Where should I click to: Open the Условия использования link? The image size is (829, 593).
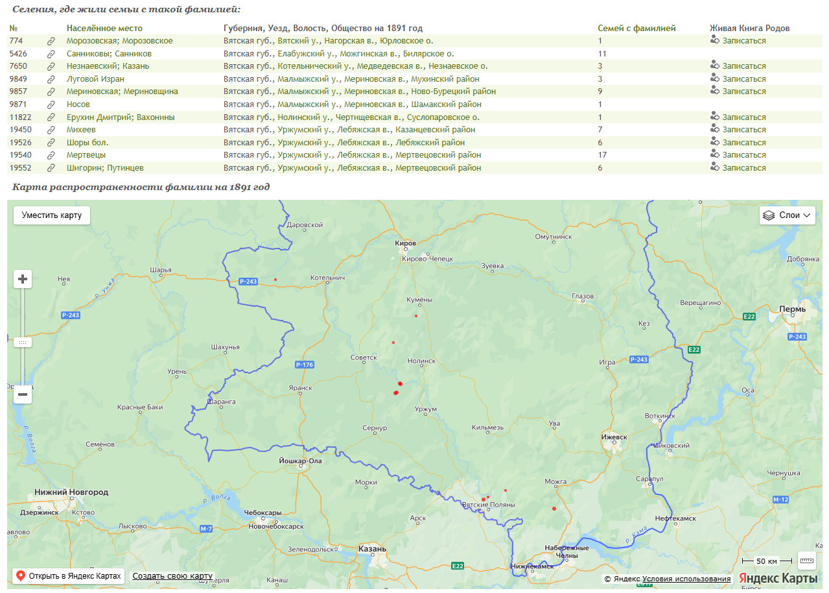686,579
